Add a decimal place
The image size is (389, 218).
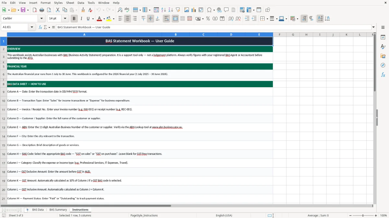click(231, 19)
